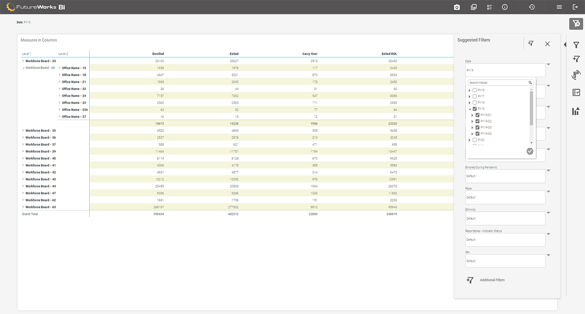Click the pivot swap icon in right sidebar
This screenshot has height=314, width=585.
(x=576, y=75)
